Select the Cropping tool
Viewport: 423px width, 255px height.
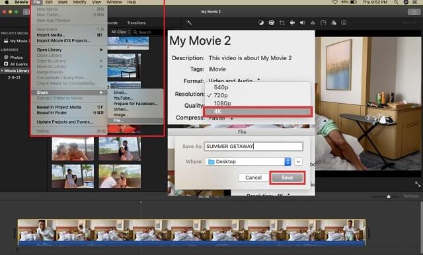pos(282,23)
